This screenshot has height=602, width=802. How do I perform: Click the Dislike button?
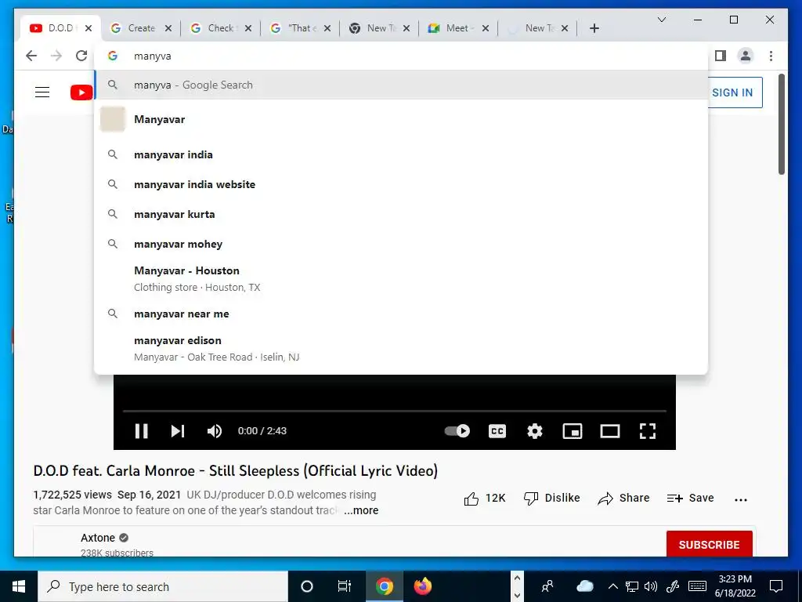coord(551,498)
